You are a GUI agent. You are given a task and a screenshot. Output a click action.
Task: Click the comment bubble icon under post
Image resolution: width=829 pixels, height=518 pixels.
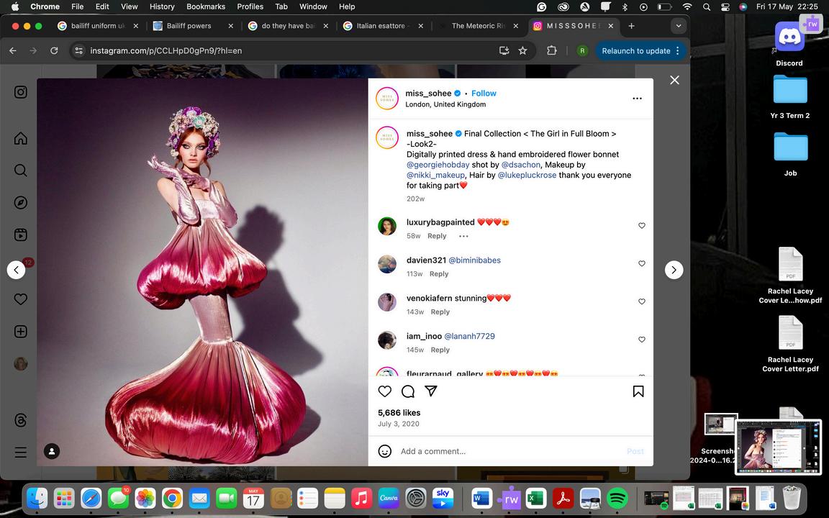coord(407,391)
